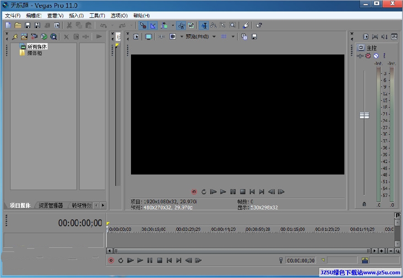Save the project using the floppy disk icon
Image resolution: width=403 pixels, height=278 pixels.
(x=27, y=25)
